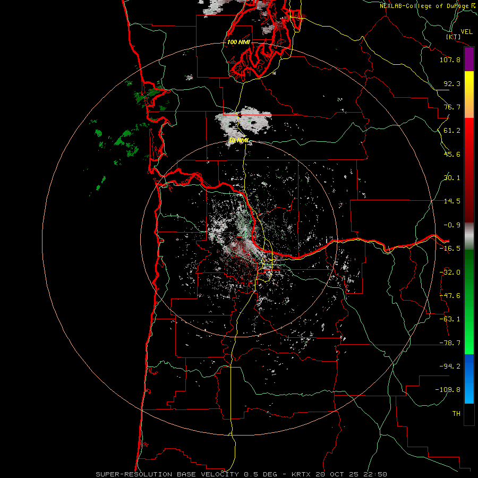This screenshot has width=478, height=478.
Task: Pick the green segment of the velocity color bar
Action: pyautogui.click(x=469, y=302)
